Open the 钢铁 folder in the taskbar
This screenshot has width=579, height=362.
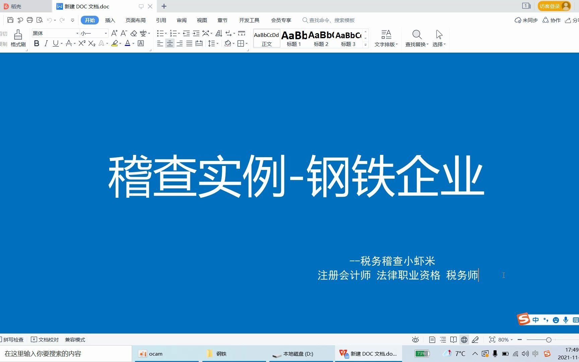(234, 354)
